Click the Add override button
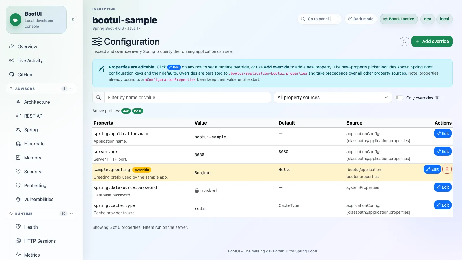462x260 pixels. coord(432,41)
